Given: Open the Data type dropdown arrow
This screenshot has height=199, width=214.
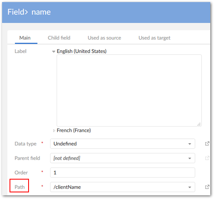Looking at the screenshot, I should coord(190,144).
